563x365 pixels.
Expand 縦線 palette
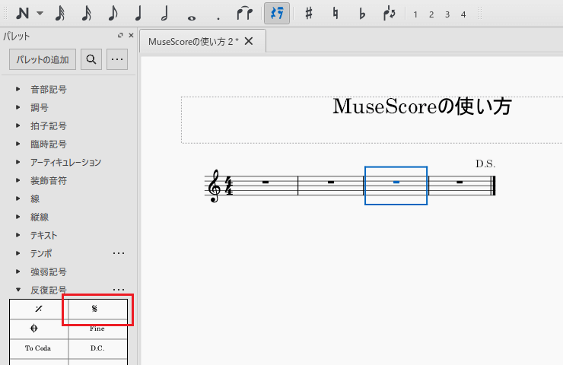click(18, 217)
